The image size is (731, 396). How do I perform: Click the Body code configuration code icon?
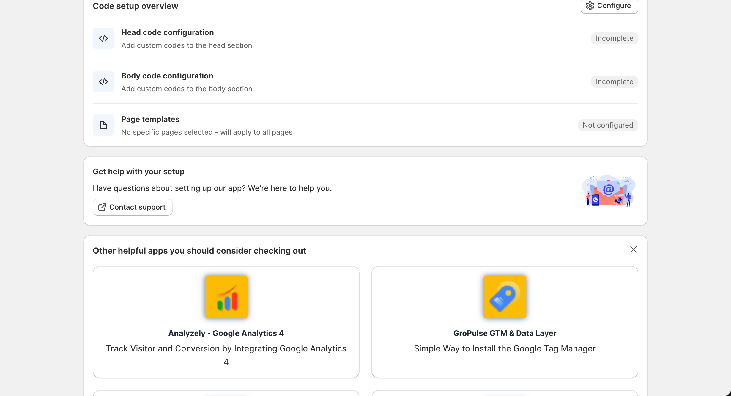click(103, 81)
